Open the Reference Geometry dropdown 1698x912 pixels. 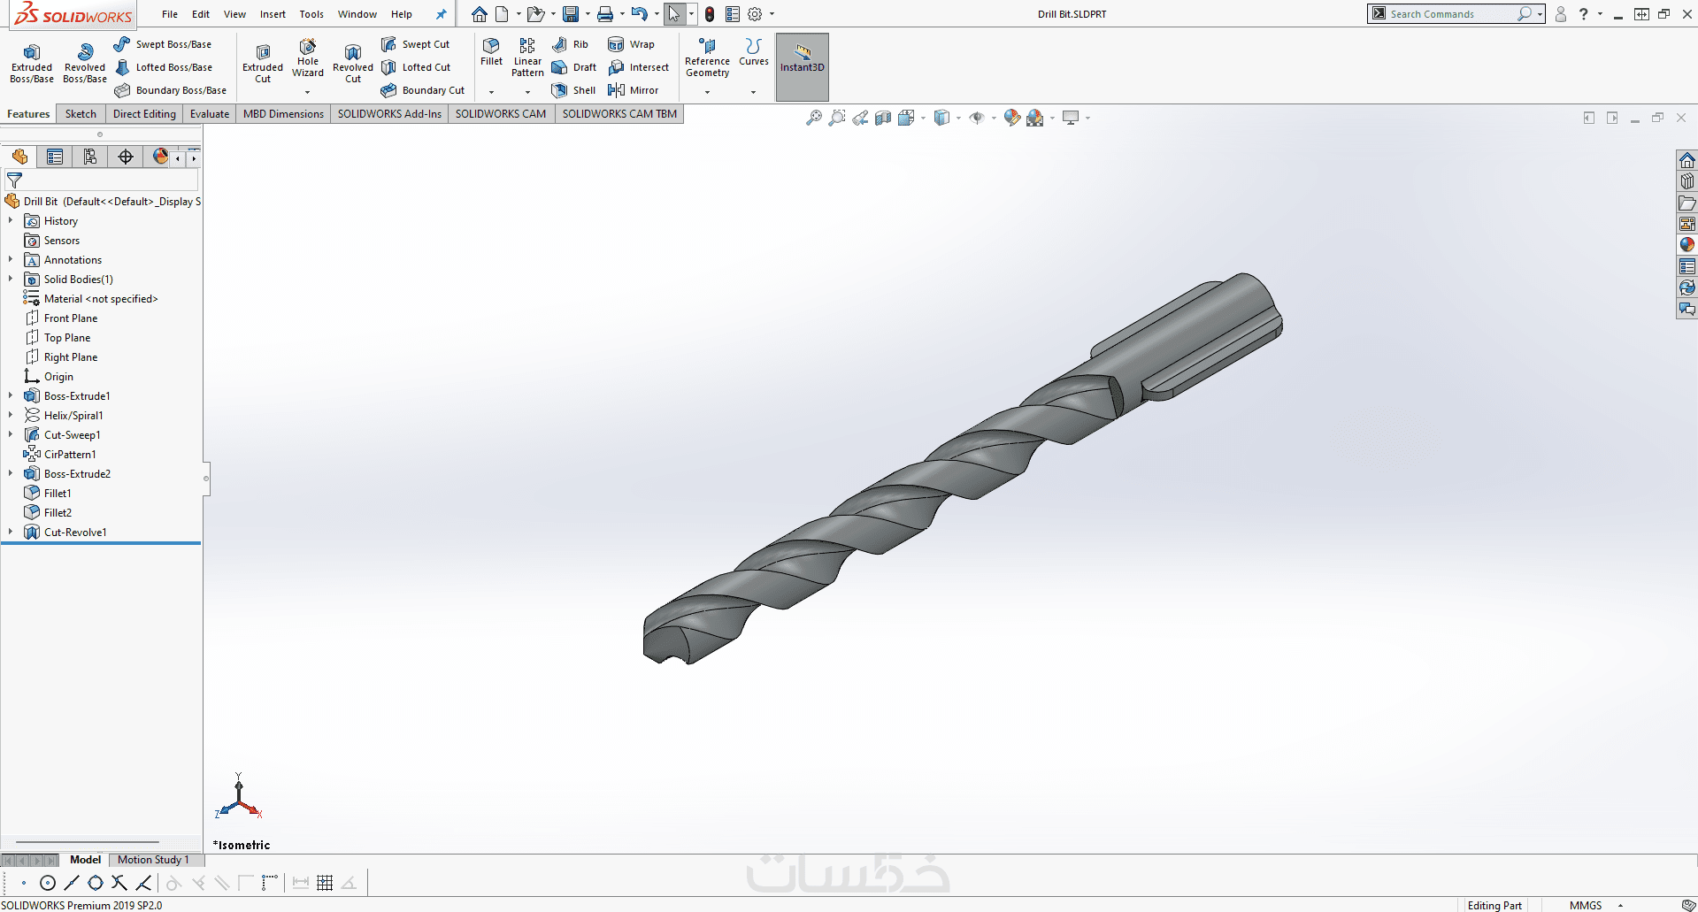tap(707, 92)
